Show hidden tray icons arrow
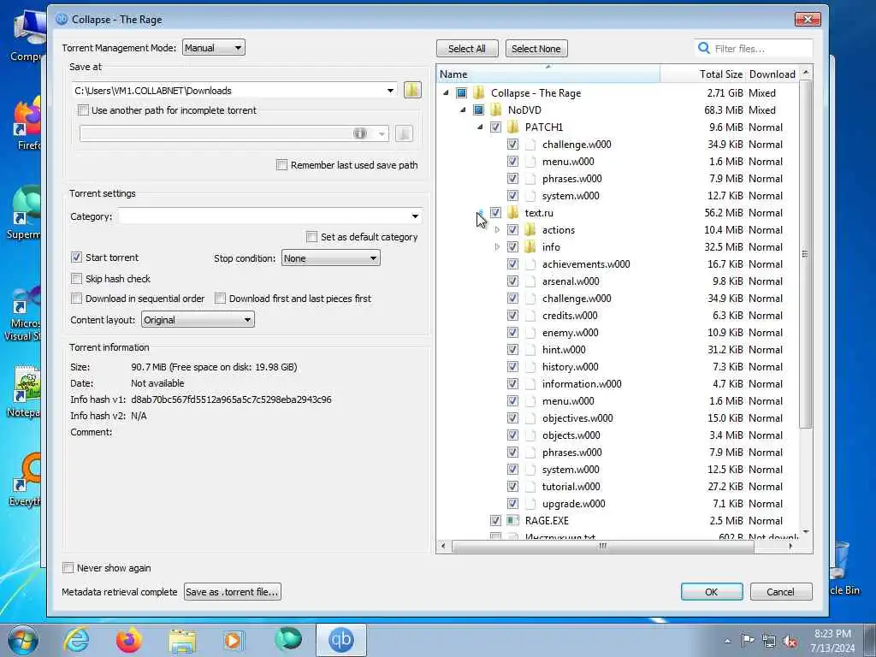The image size is (876, 657). coord(727,641)
